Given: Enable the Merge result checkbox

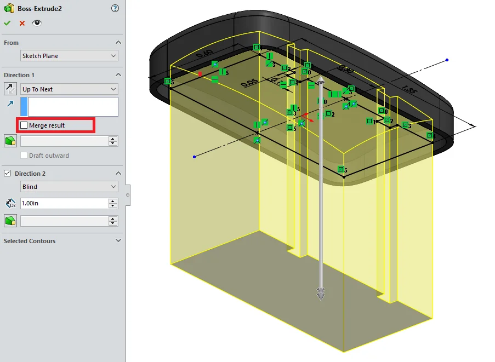Looking at the screenshot, I should [x=24, y=125].
